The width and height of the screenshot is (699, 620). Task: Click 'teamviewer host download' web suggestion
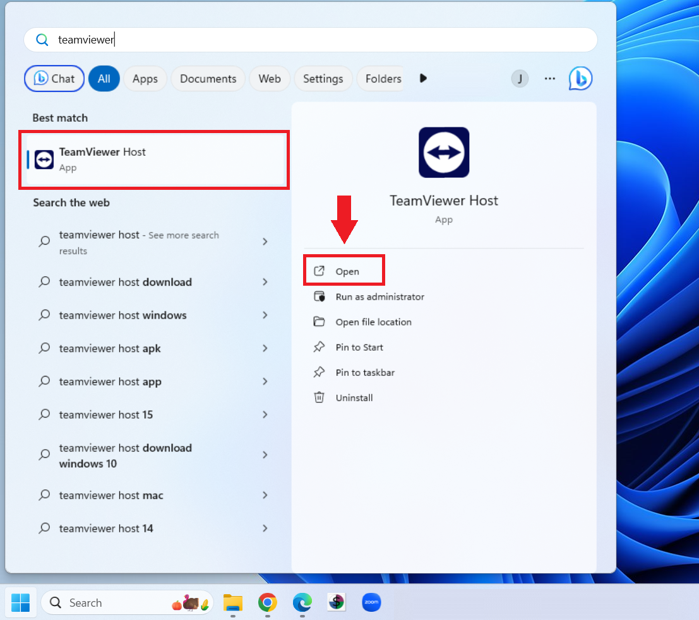tap(154, 282)
